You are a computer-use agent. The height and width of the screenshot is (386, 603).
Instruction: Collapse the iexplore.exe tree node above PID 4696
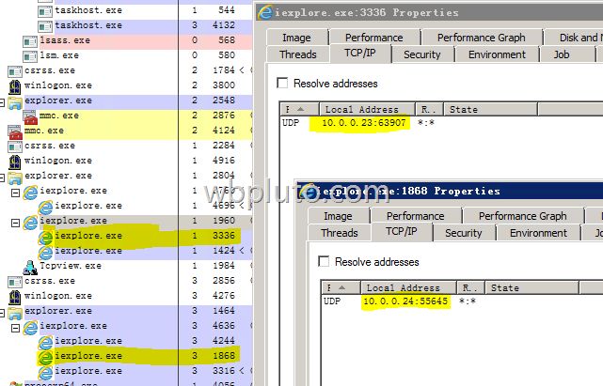[x=15, y=193]
